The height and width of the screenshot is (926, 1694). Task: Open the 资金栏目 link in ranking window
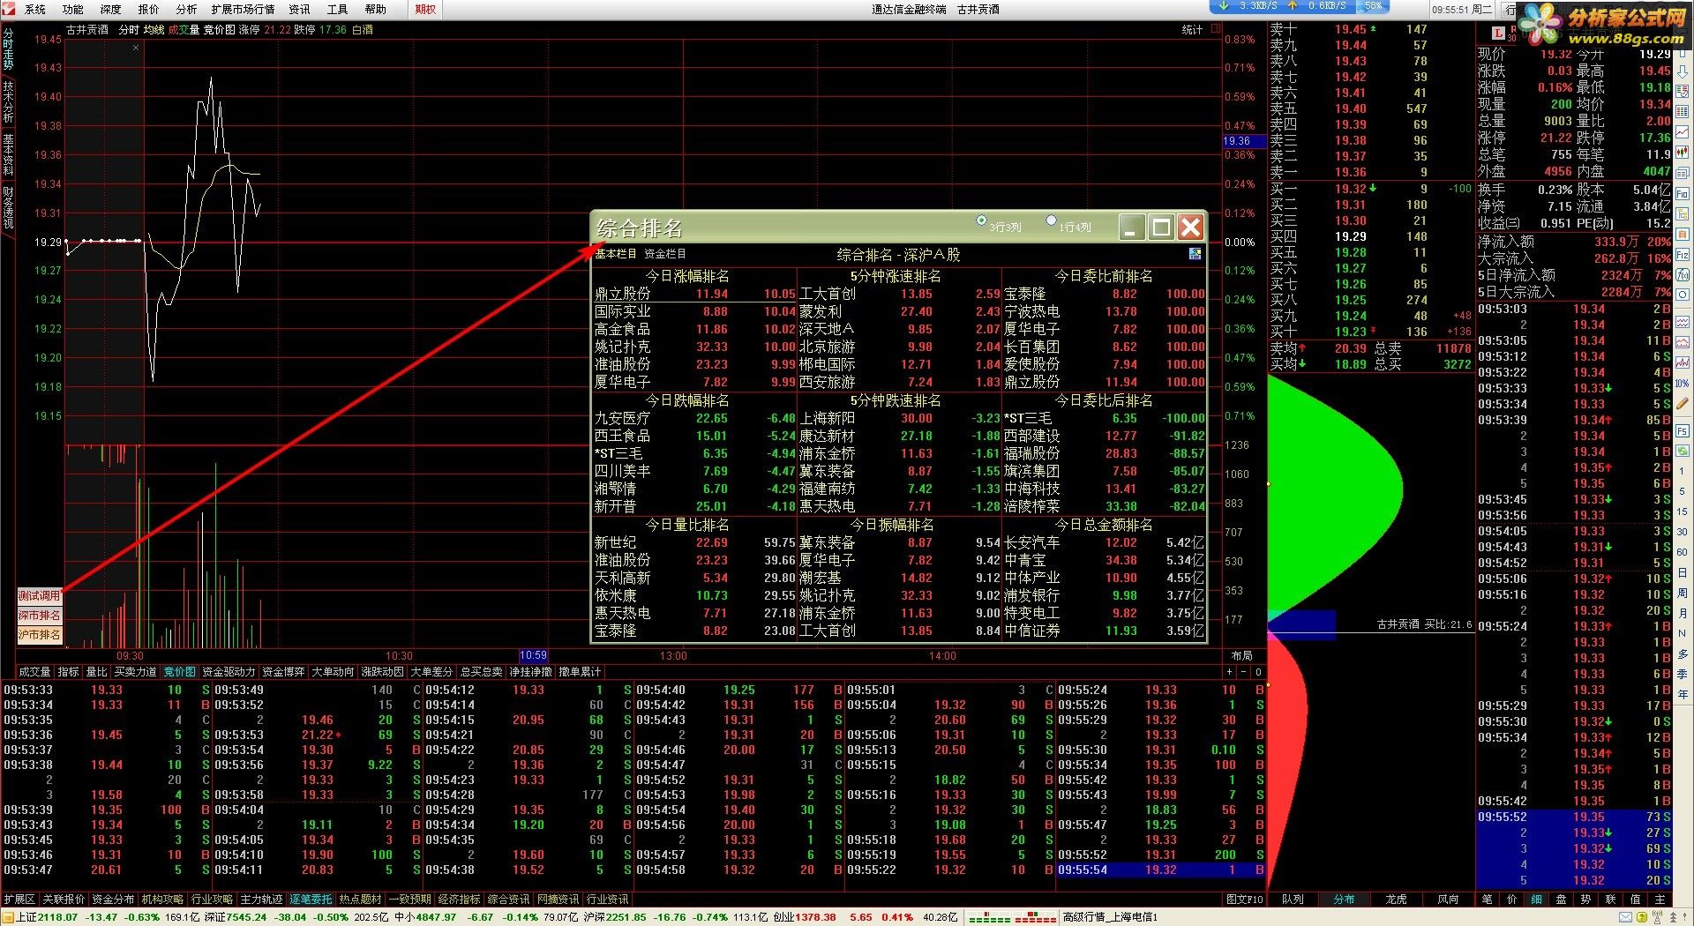[665, 254]
